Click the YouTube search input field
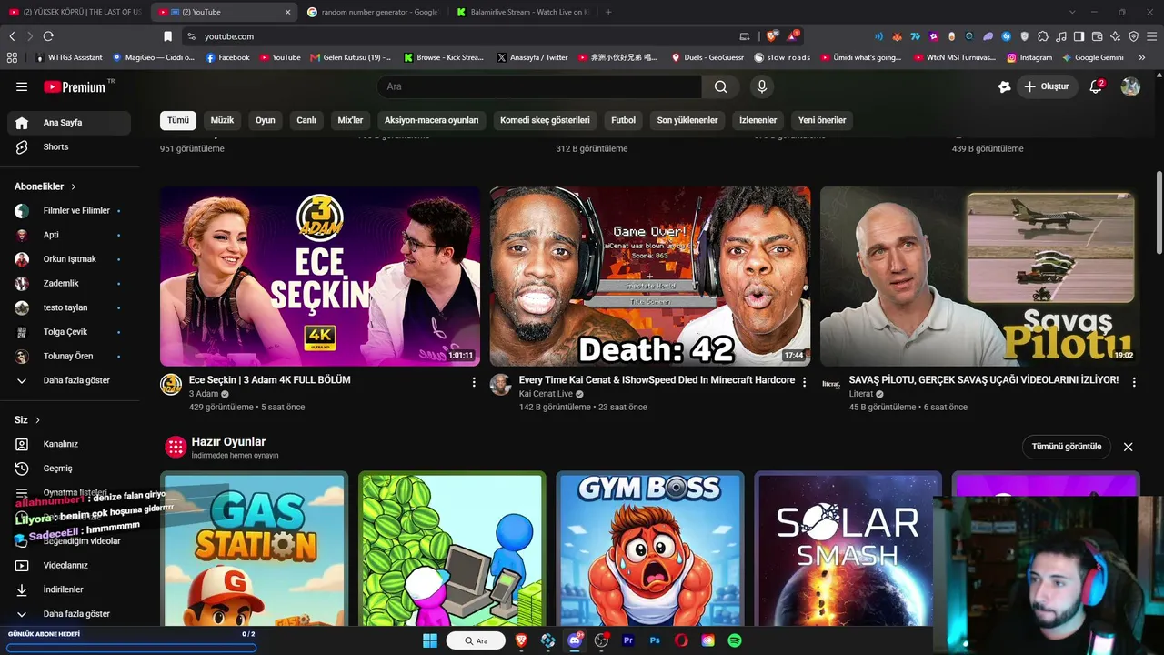 coord(539,86)
